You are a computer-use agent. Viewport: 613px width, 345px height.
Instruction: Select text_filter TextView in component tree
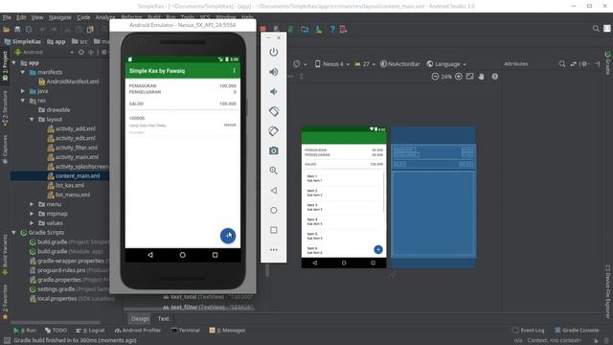[x=209, y=307]
